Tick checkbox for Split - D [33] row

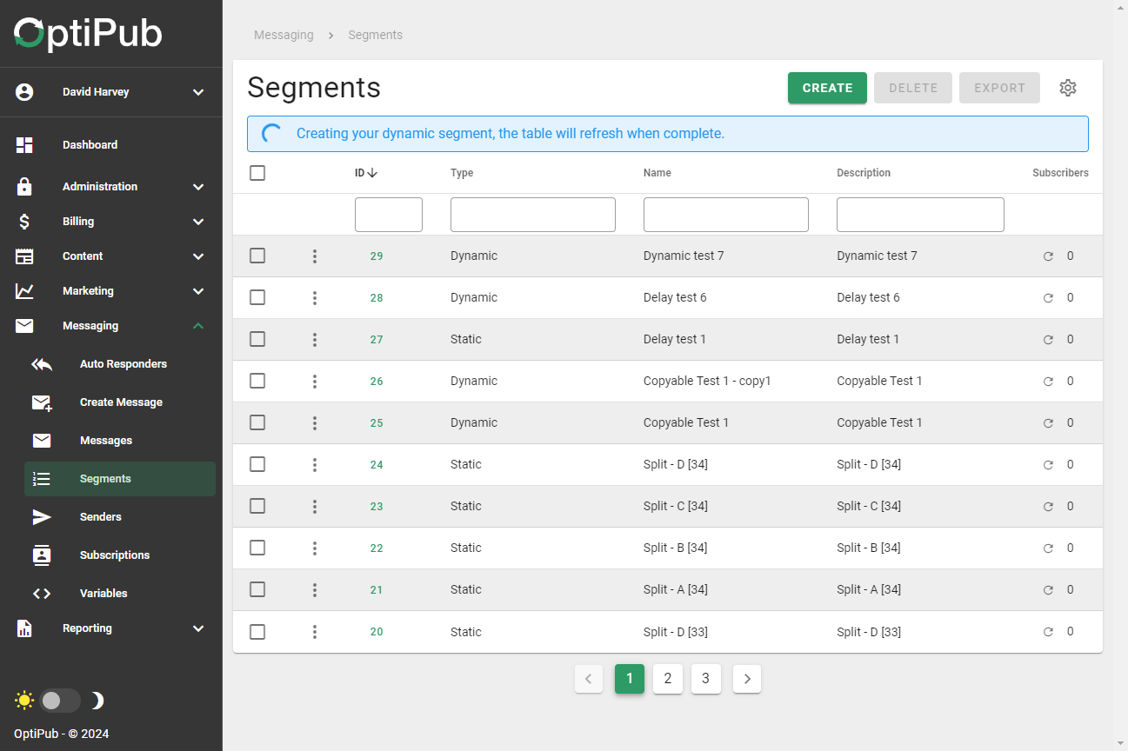coord(257,631)
